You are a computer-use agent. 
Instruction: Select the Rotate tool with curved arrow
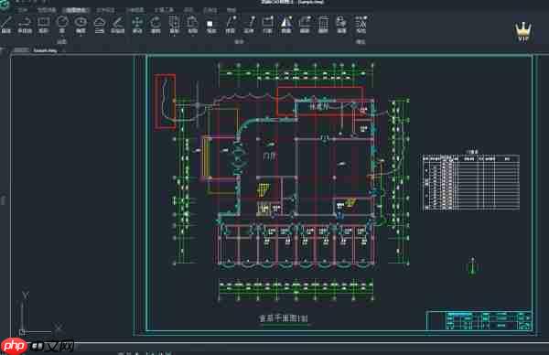pos(156,25)
